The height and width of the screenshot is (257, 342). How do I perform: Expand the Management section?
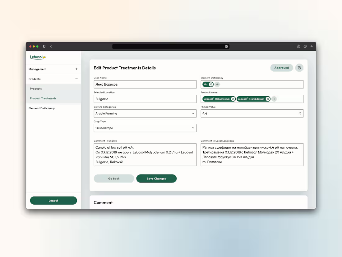pos(76,69)
